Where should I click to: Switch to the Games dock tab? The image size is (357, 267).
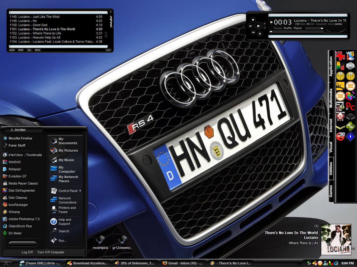[331, 191]
